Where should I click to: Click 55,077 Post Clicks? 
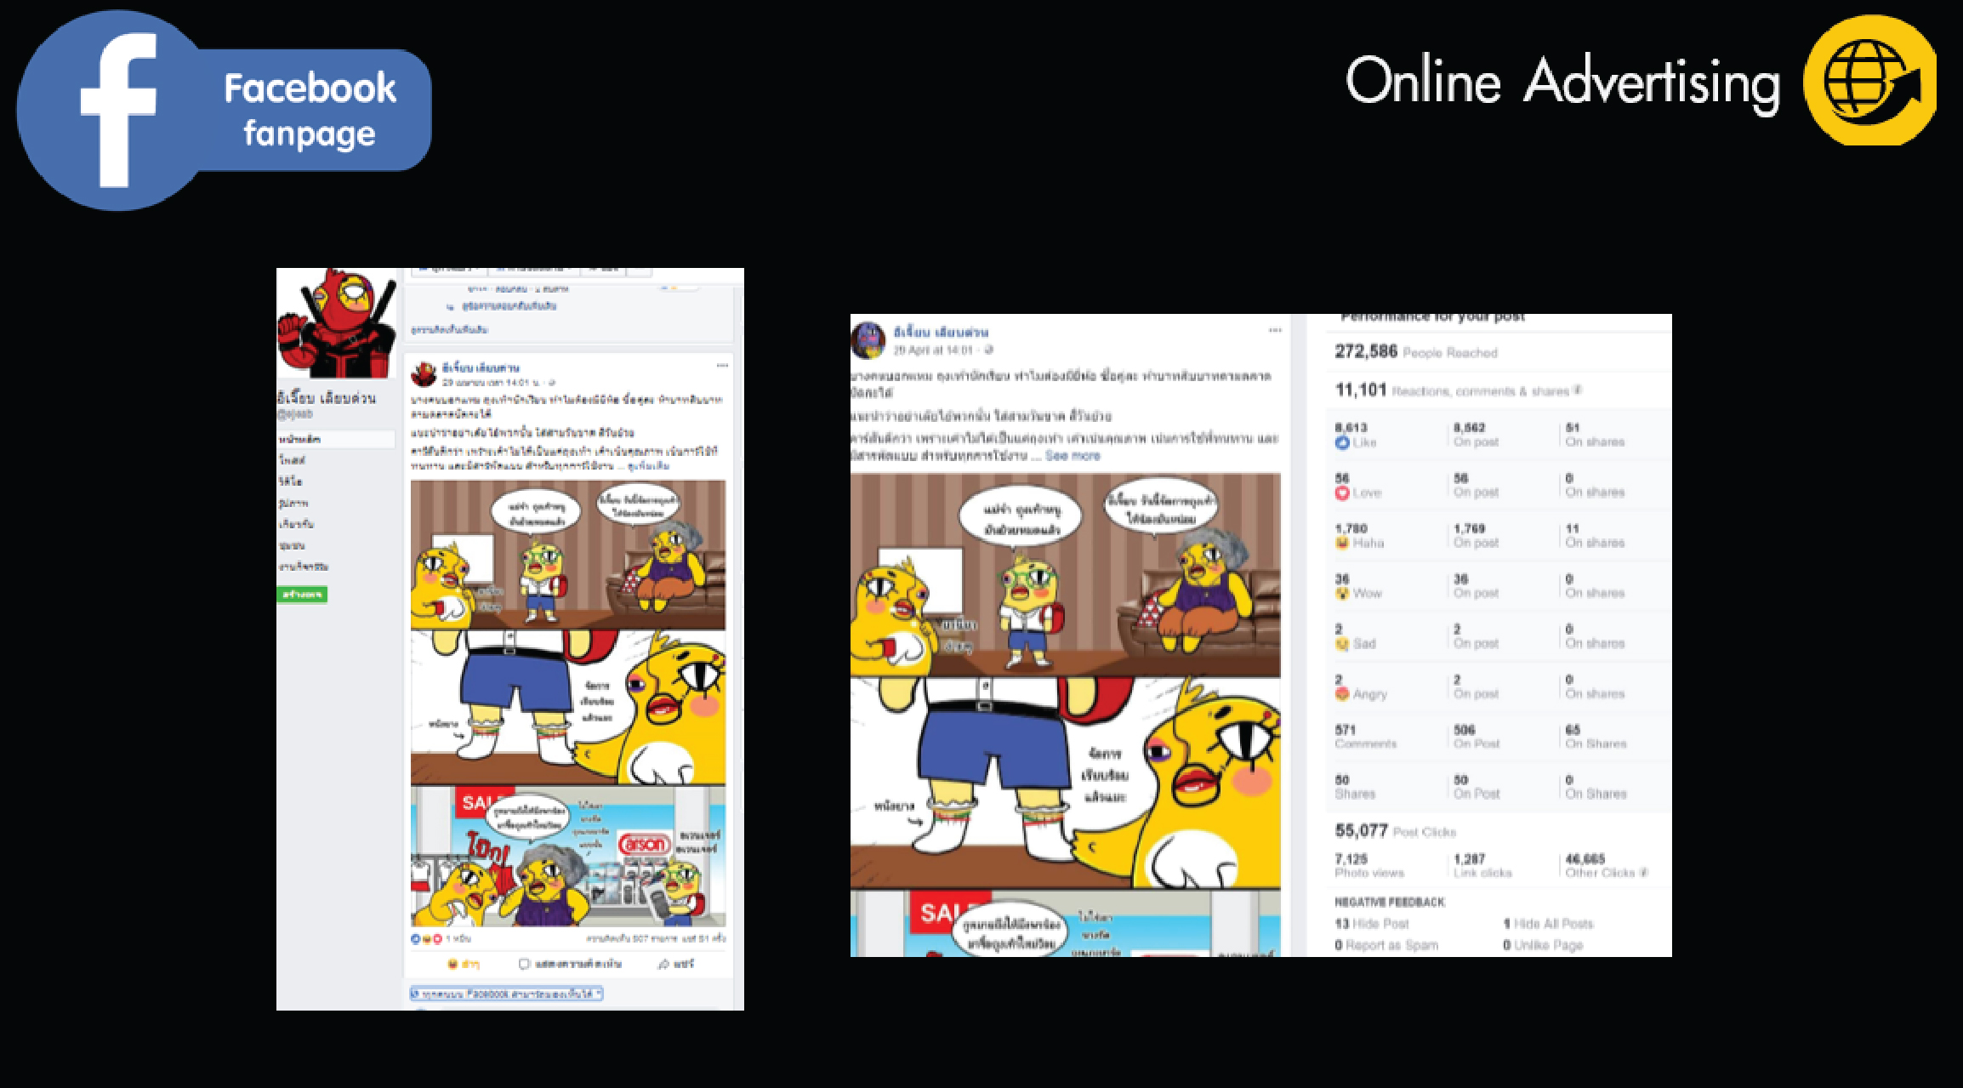coord(1396,831)
